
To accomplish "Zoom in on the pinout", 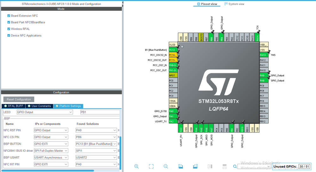I will [136, 166].
